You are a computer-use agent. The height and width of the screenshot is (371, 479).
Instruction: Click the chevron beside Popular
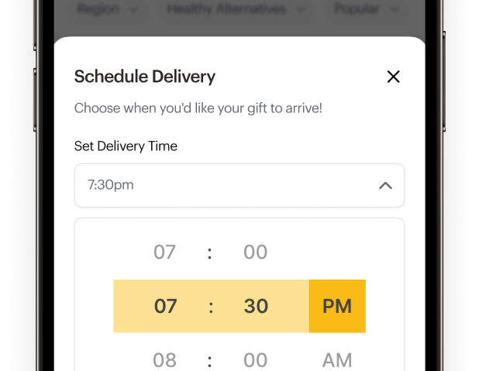tap(395, 10)
